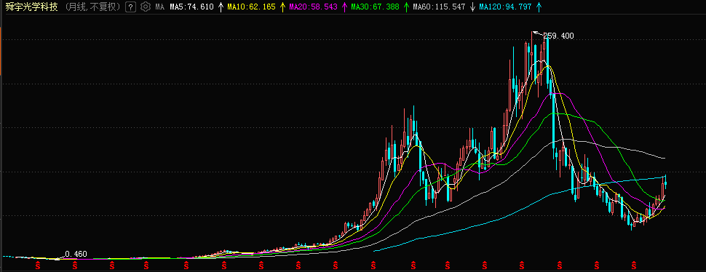Click the MA60:115.547 label
Screen dimensions: 706x272
[x=439, y=7]
